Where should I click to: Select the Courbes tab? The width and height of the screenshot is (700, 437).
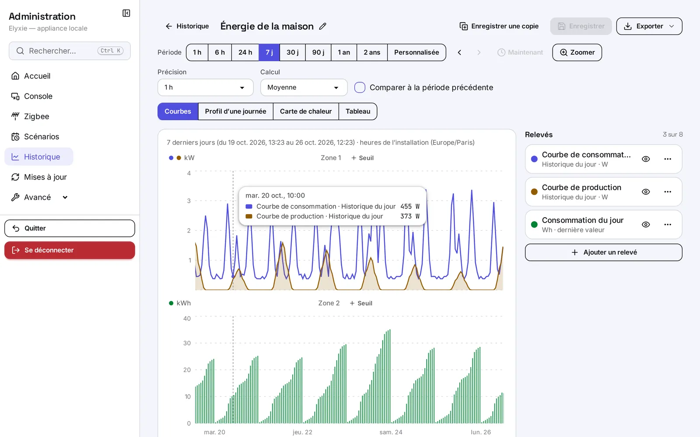178,111
